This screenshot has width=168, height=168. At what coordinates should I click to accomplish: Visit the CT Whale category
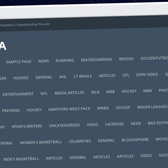pos(83,76)
